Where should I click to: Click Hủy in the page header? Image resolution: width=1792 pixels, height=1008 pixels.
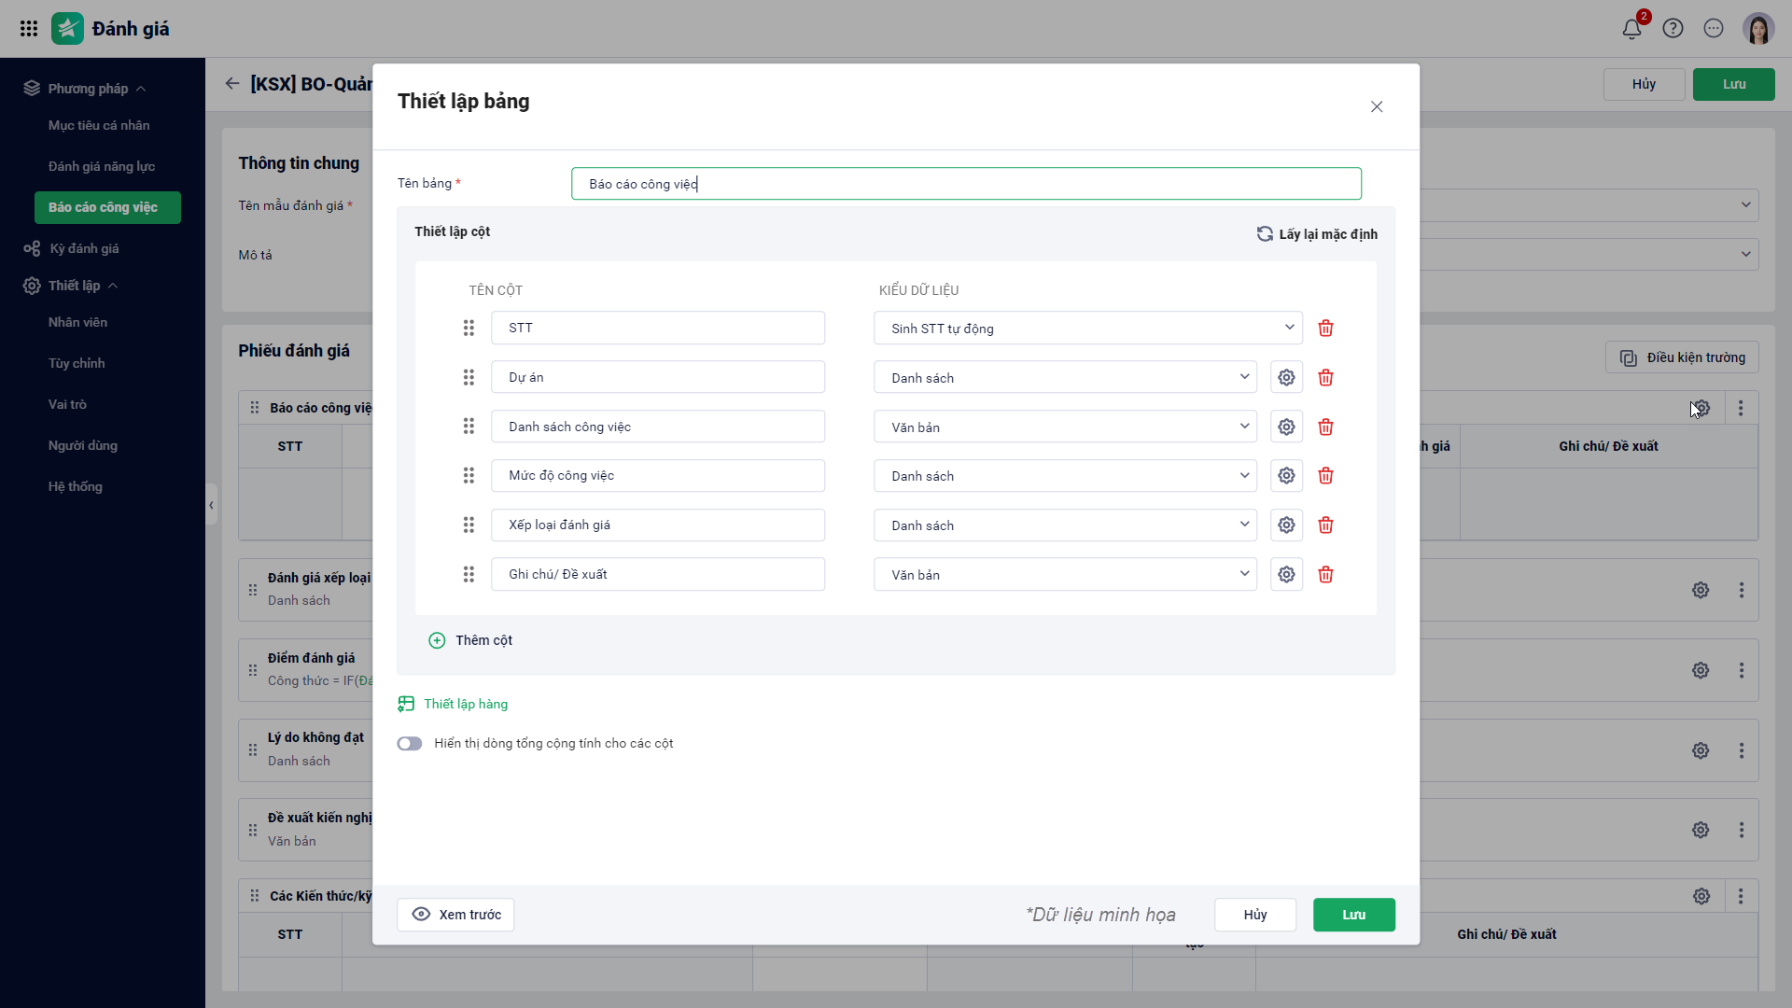click(x=1644, y=84)
